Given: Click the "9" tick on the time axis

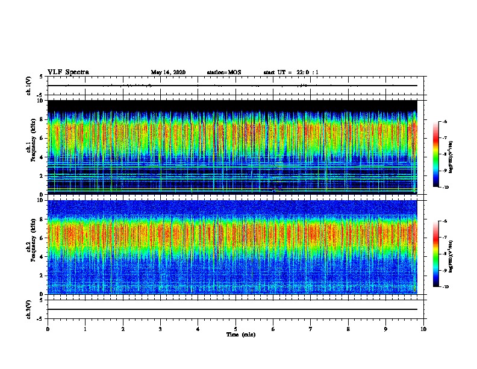Looking at the screenshot, I should [385, 329].
